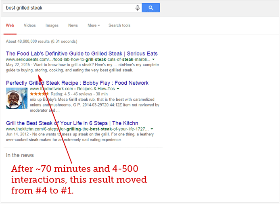Click the www.foodnetwork.com green URL

pos(51,89)
